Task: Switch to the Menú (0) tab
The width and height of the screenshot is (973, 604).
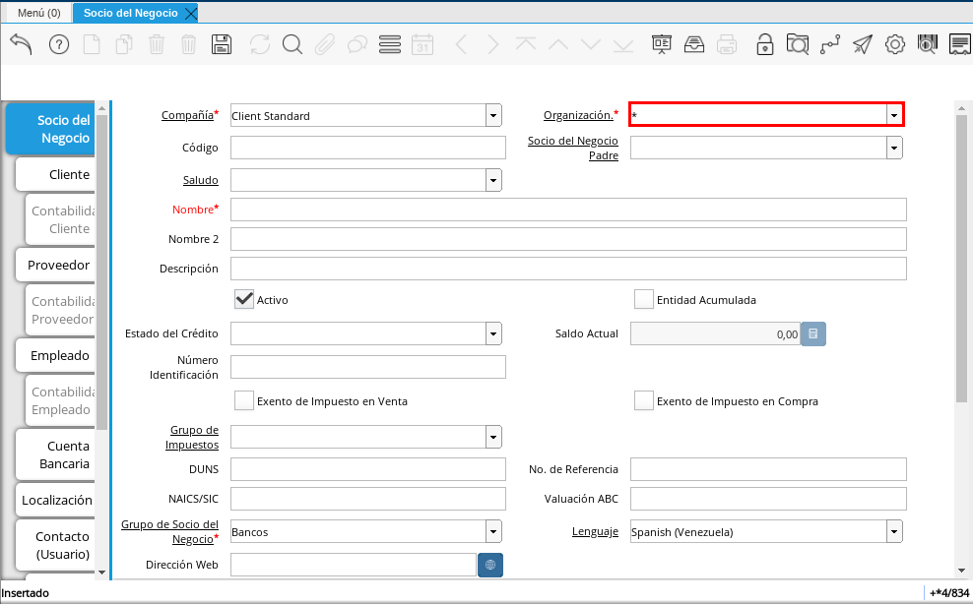Action: point(39,13)
